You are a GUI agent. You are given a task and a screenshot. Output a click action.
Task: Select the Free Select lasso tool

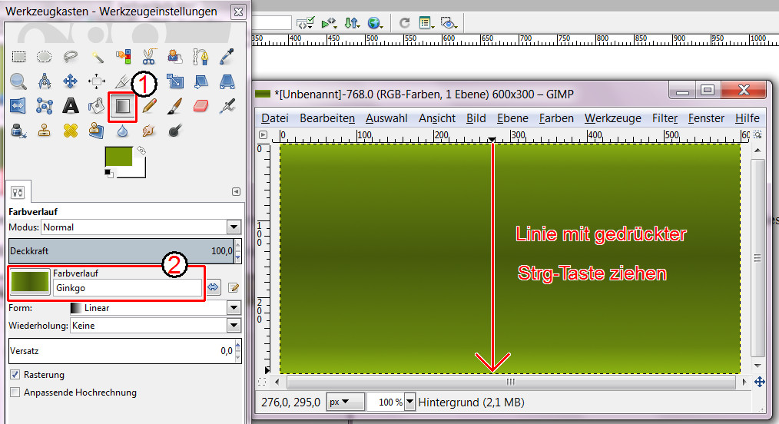(71, 57)
